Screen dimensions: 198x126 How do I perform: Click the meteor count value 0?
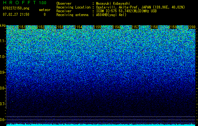pyautogui.click(x=45, y=14)
